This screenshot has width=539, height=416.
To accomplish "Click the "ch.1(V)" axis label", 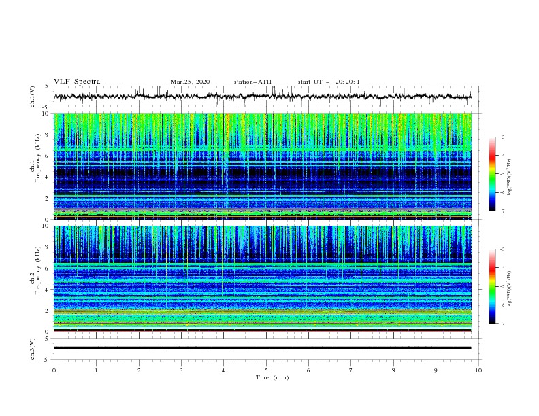I will [x=33, y=97].
